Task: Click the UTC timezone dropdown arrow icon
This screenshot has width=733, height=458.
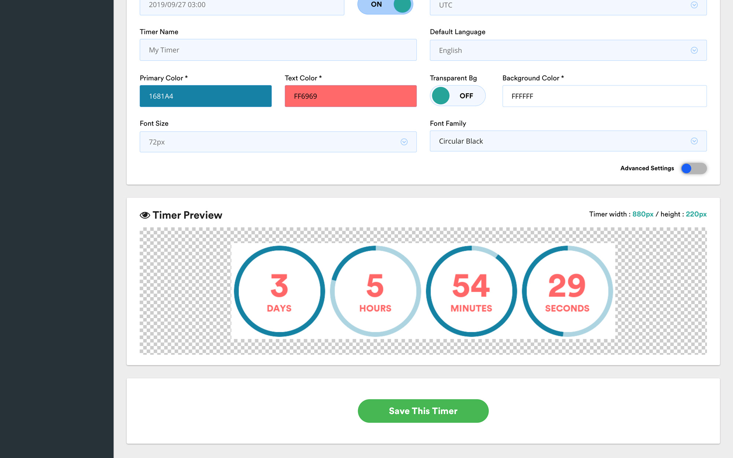Action: click(694, 5)
